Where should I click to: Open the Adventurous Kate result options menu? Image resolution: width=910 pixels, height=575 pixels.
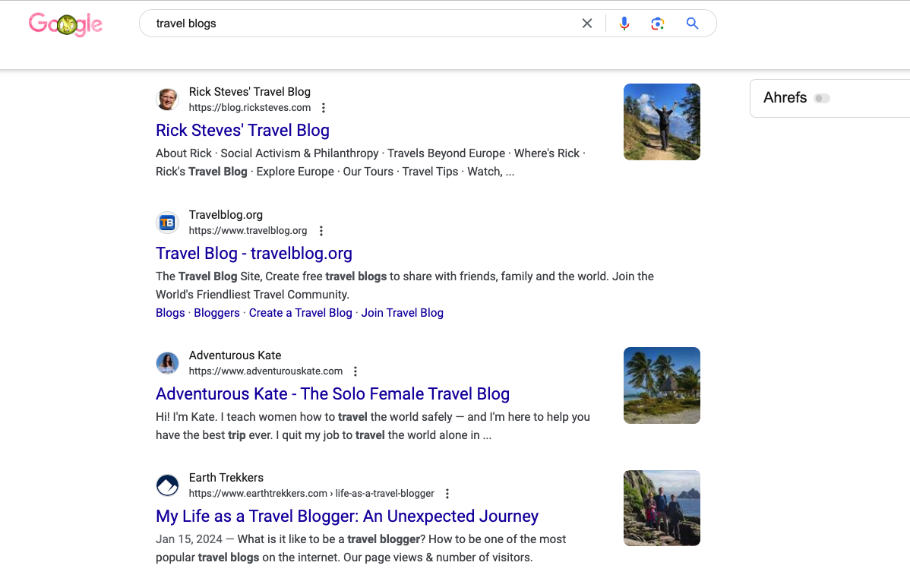(x=355, y=371)
